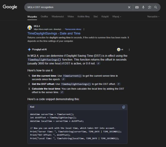The width and height of the screenshot is (166, 147).
Task: Click the link icon after 'since the epoch'
Action: click(63, 79)
